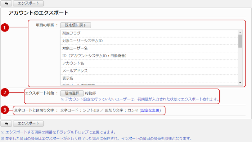The height and width of the screenshot is (142, 252).
Task: Select the ID（アカウントシステムID：自動発番） item
Action: click(x=149, y=56)
